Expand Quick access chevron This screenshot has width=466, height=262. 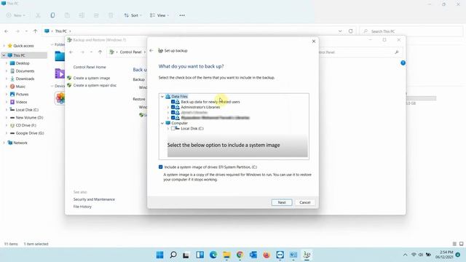pos(4,46)
